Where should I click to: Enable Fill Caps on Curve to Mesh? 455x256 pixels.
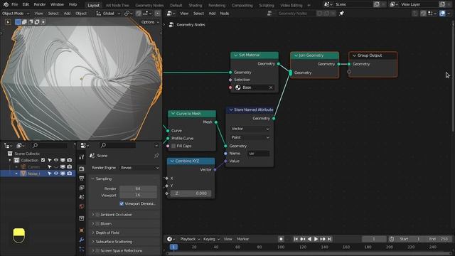(x=173, y=146)
